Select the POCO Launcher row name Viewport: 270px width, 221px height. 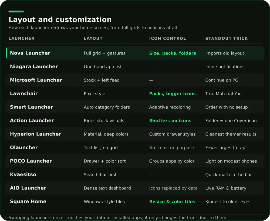point(31,161)
